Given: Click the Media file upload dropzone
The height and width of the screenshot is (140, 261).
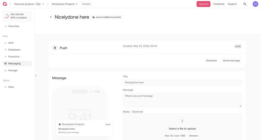Looking at the screenshot, I should tap(182, 127).
